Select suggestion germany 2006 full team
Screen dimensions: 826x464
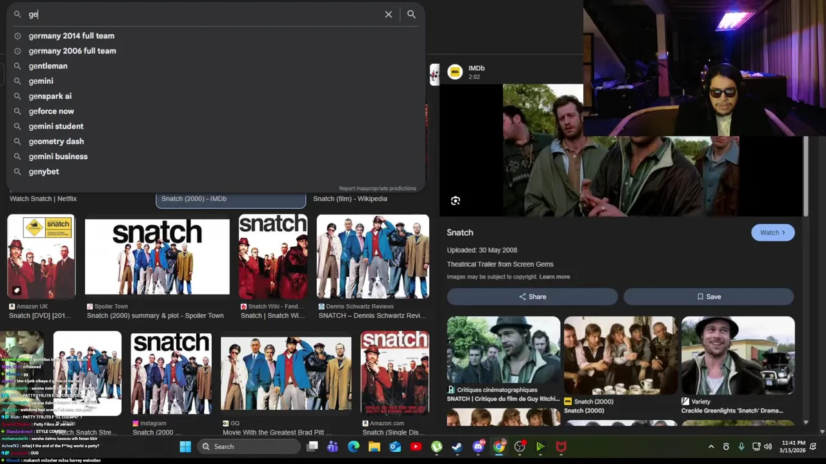(72, 51)
